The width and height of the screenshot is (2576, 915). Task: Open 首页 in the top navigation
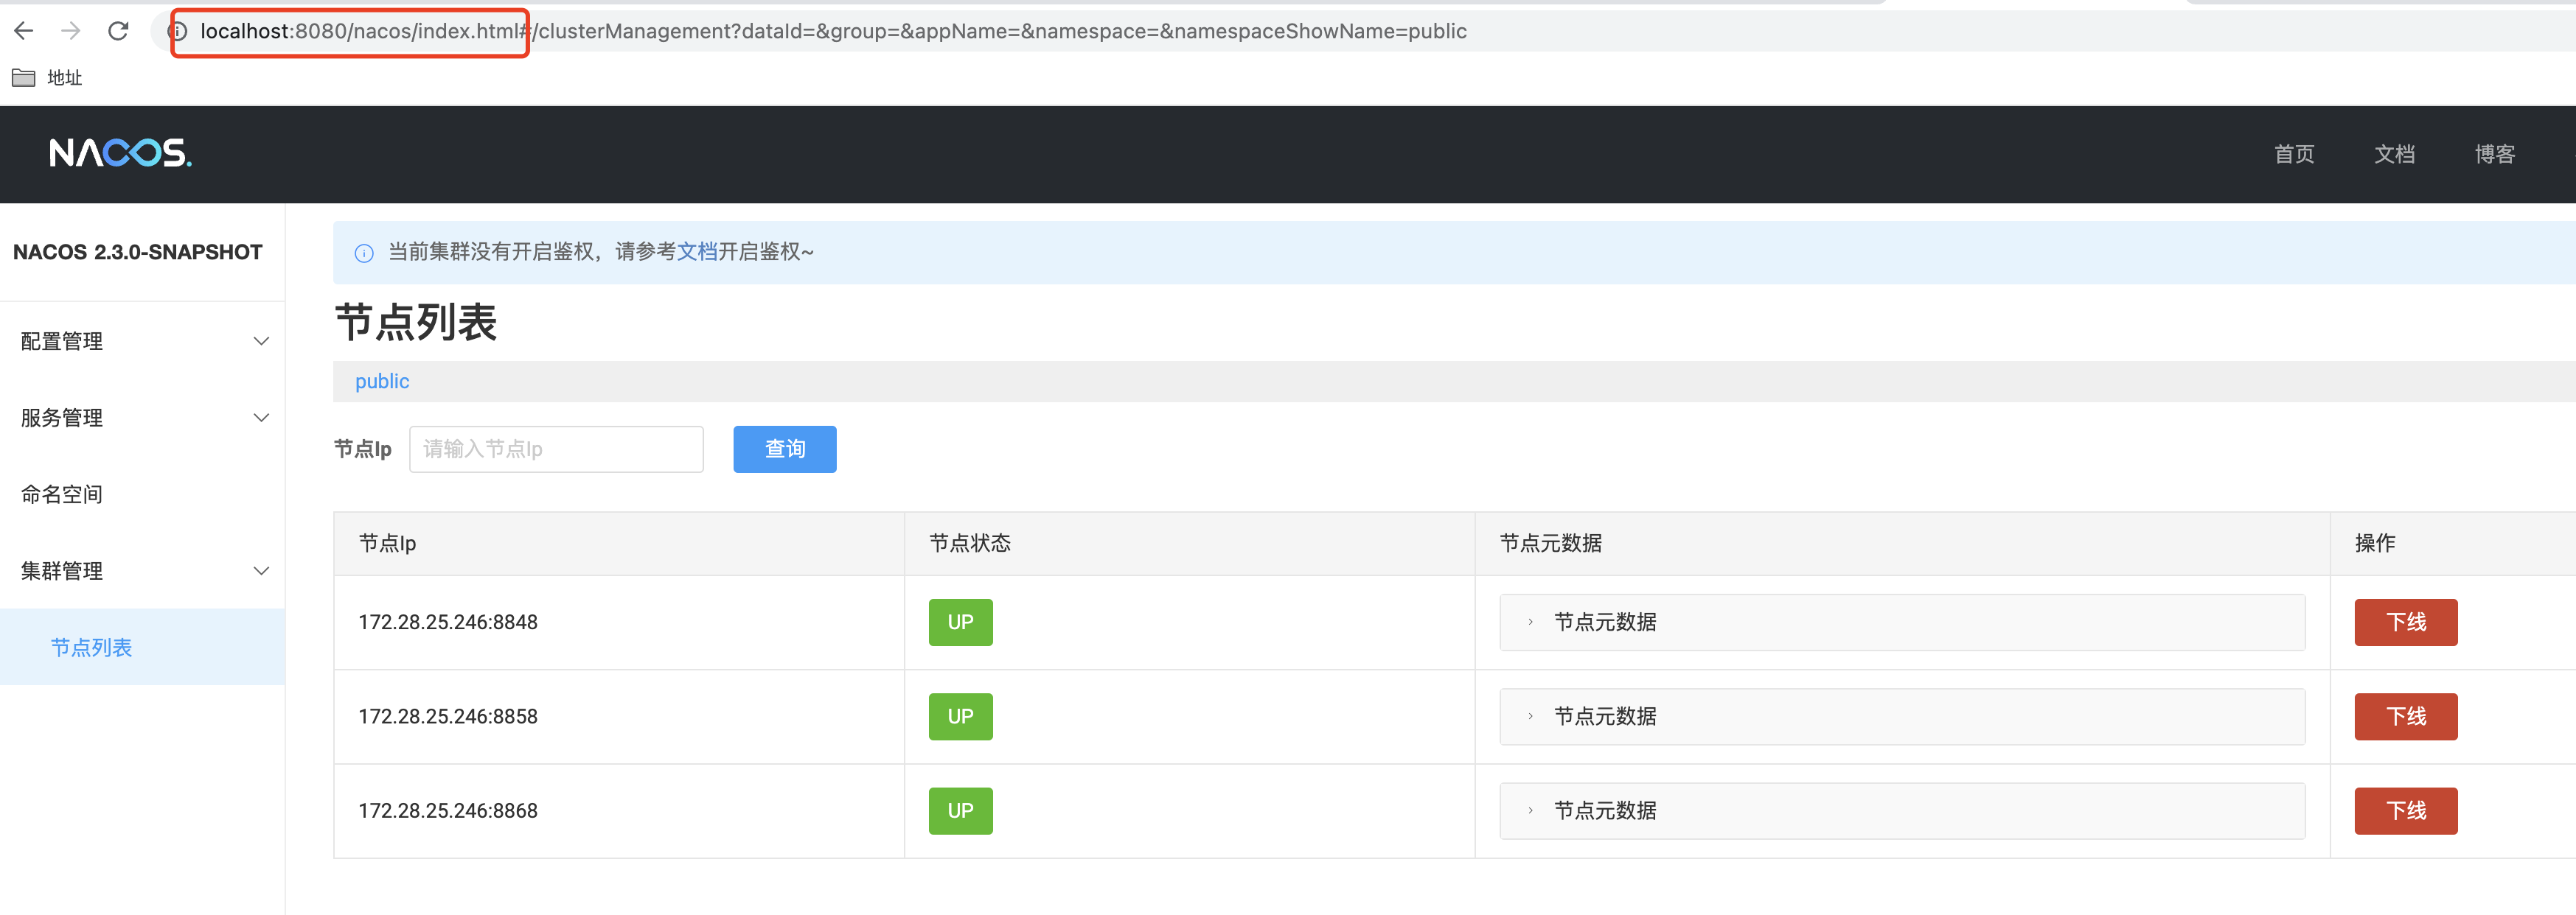click(2294, 154)
